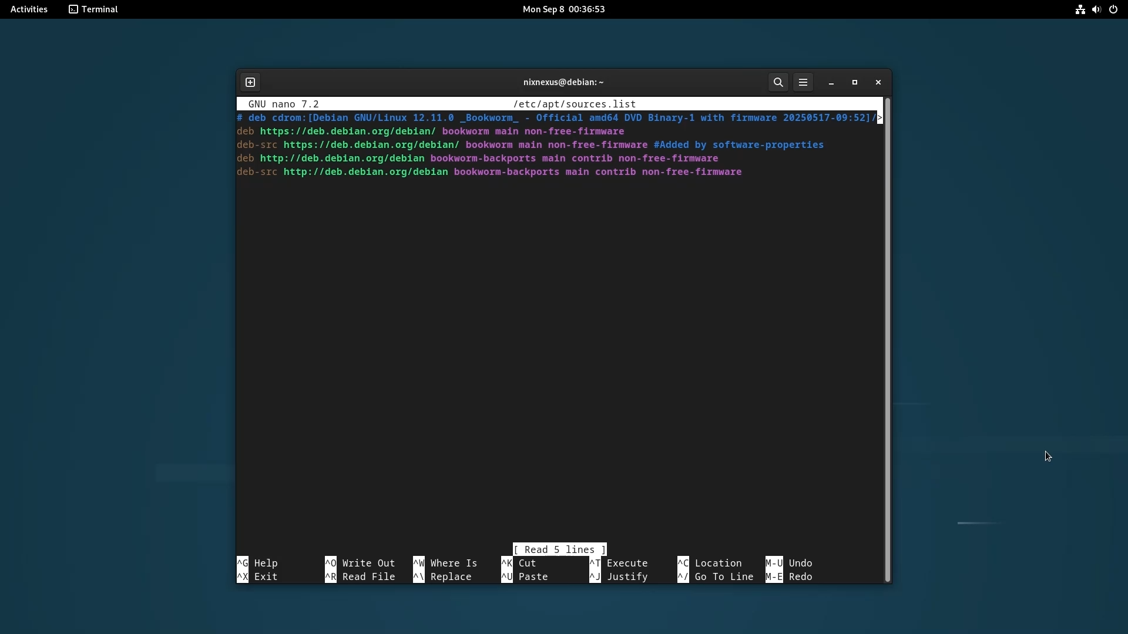Click the network icon in top bar

tap(1080, 9)
